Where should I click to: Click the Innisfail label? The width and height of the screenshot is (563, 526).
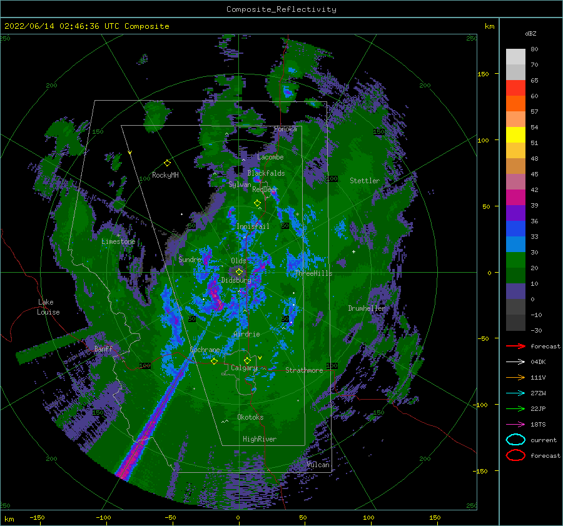pyautogui.click(x=253, y=226)
